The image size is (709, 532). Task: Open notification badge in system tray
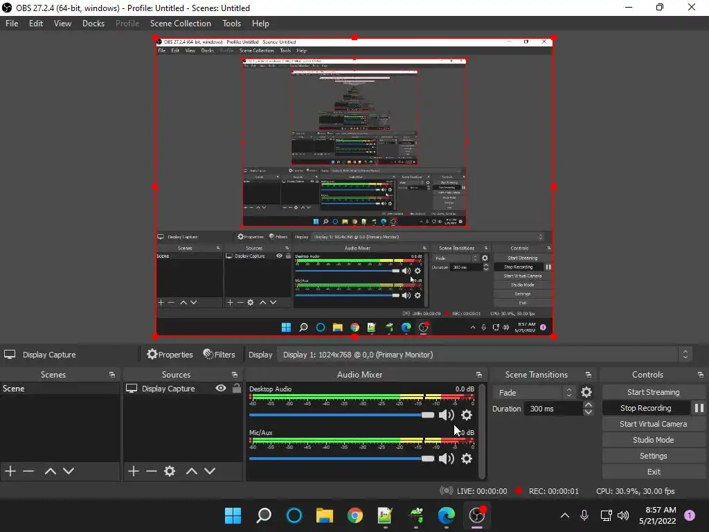(x=690, y=515)
